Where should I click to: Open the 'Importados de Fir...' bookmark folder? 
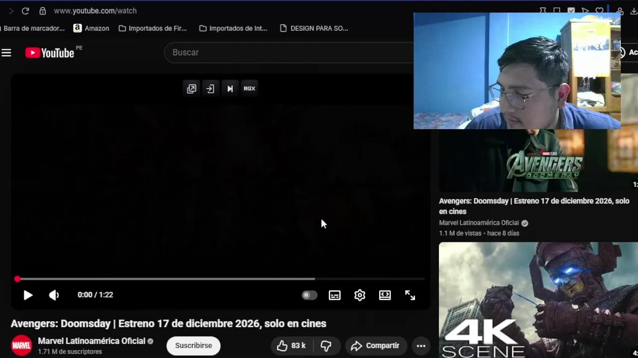[x=153, y=28]
